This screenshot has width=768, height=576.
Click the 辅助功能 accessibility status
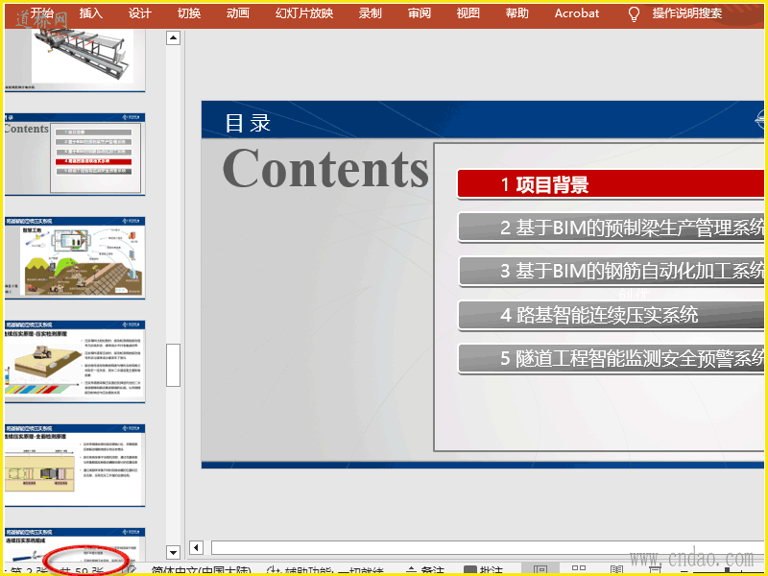325,570
